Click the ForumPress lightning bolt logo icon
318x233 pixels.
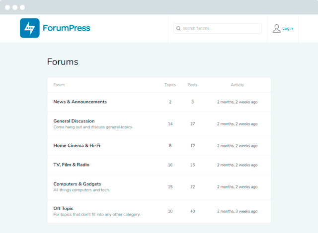click(29, 28)
